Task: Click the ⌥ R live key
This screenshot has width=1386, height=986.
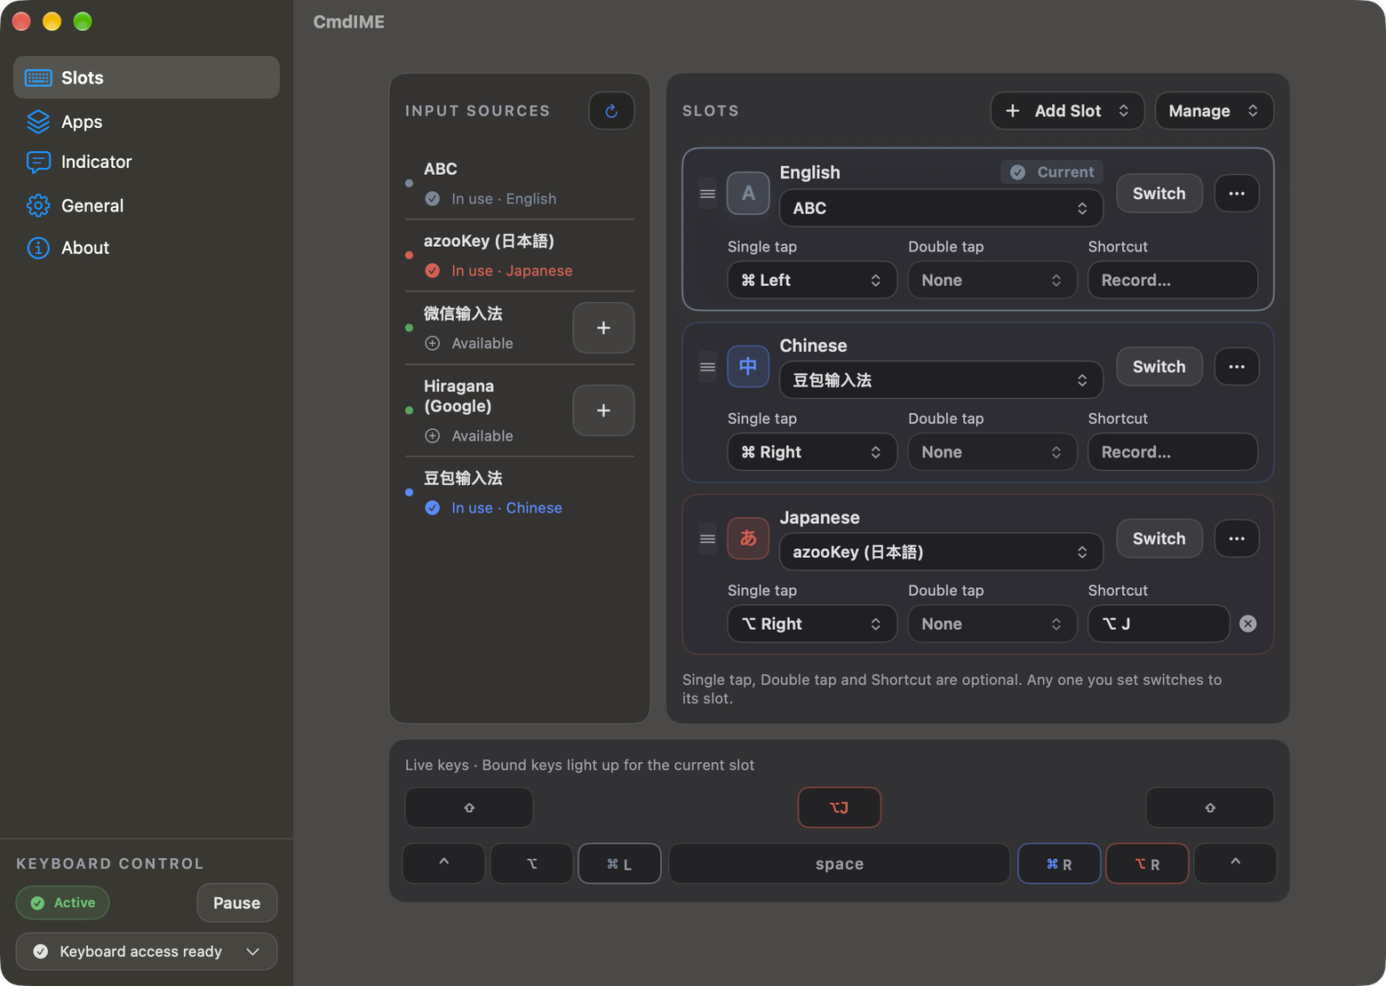Action: [1147, 863]
